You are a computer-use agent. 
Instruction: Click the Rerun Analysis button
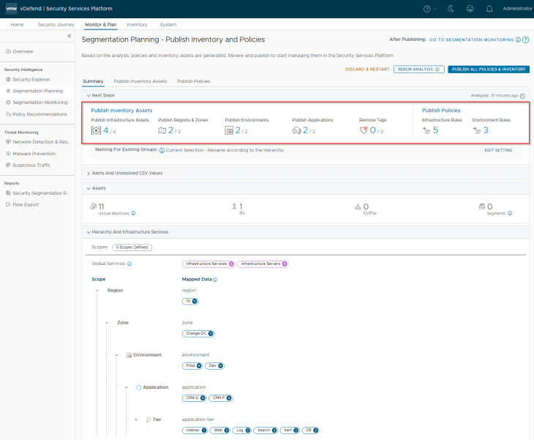419,69
